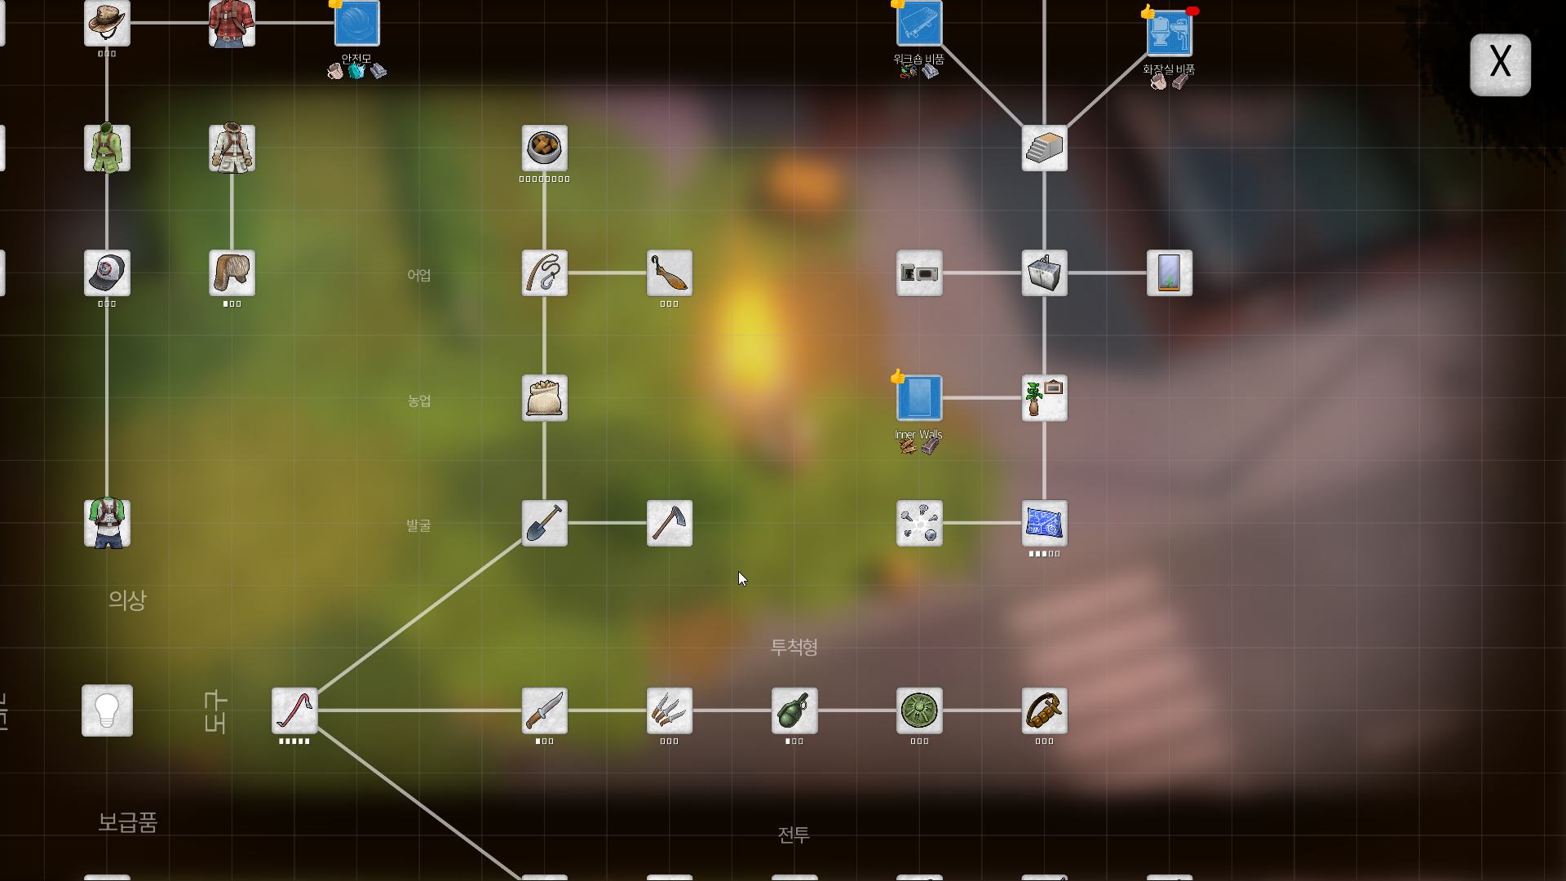The width and height of the screenshot is (1566, 881).
Task: Close the research tree with X
Action: coord(1500,64)
